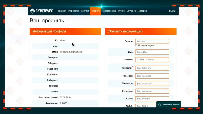This screenshot has height=114, width=203.
Task: Open the Оператор онлайн chat widget
Action: tap(169, 104)
